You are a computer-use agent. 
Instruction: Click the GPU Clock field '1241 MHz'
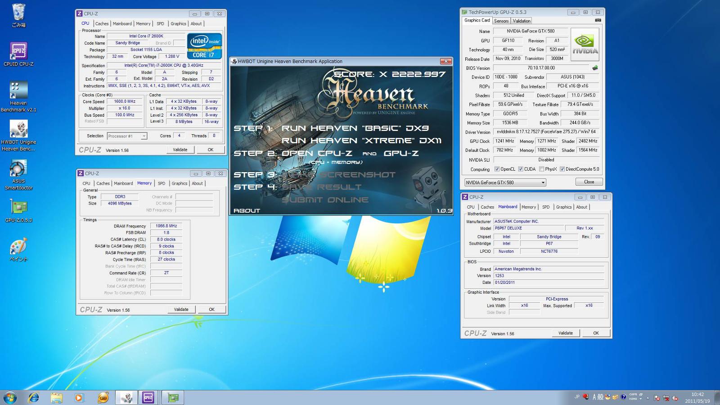tap(504, 141)
